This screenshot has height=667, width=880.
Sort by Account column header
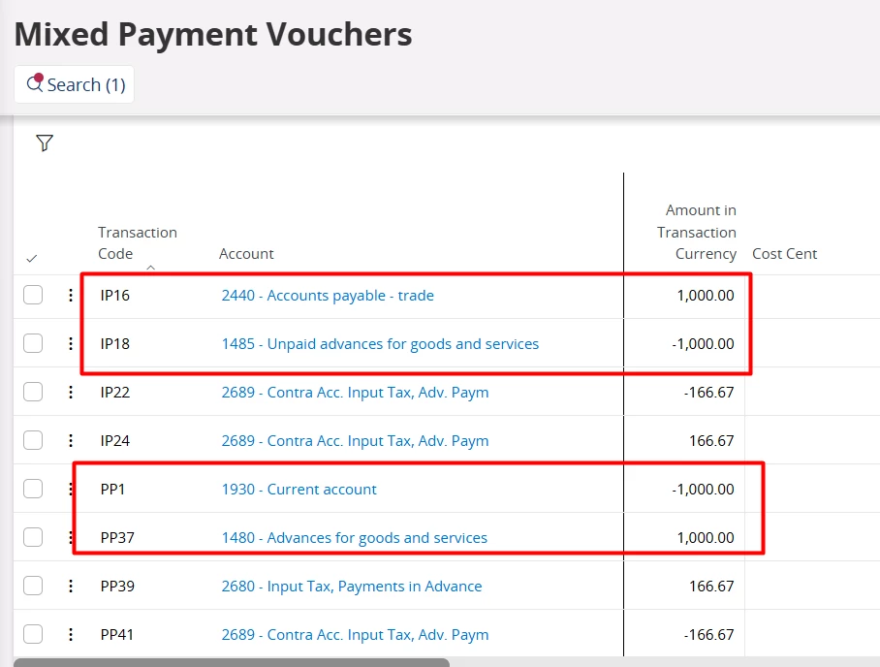246,254
